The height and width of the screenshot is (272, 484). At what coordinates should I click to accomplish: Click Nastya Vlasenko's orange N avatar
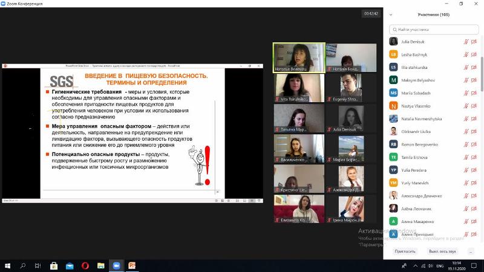[393, 106]
